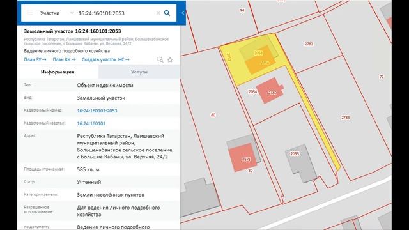Open cadastral quarter link 16:24:160101
409x230 pixels.
tap(91, 123)
